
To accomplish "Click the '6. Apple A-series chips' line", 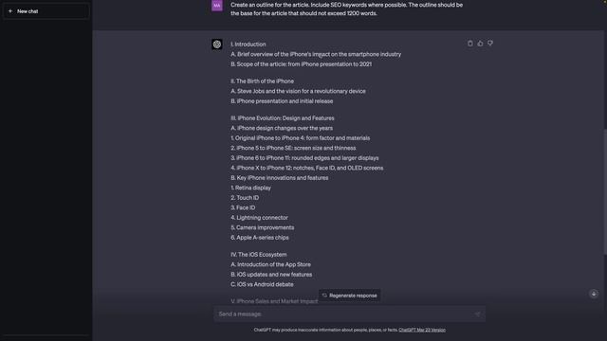I will [x=259, y=238].
